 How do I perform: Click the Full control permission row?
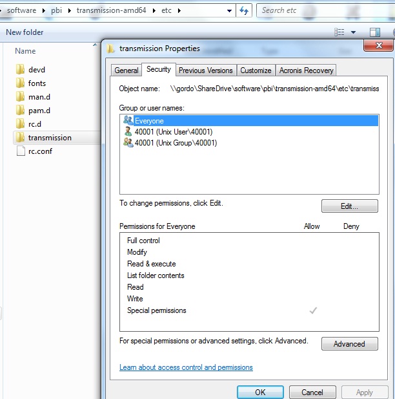click(x=249, y=241)
